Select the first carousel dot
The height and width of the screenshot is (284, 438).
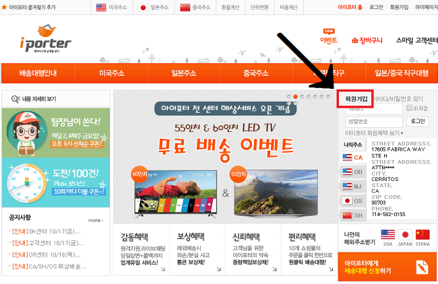click(289, 97)
